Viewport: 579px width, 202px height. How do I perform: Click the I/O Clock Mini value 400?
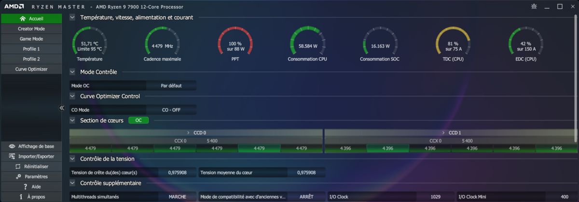tap(565, 197)
